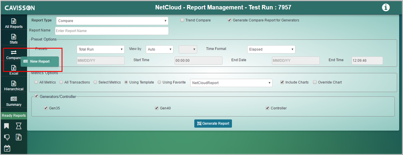
Task: Open the Hierarchical report icon
Action: point(14,84)
